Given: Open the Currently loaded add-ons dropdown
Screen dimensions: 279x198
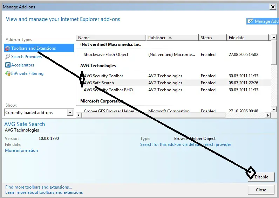Looking at the screenshot, I should coord(39,112).
